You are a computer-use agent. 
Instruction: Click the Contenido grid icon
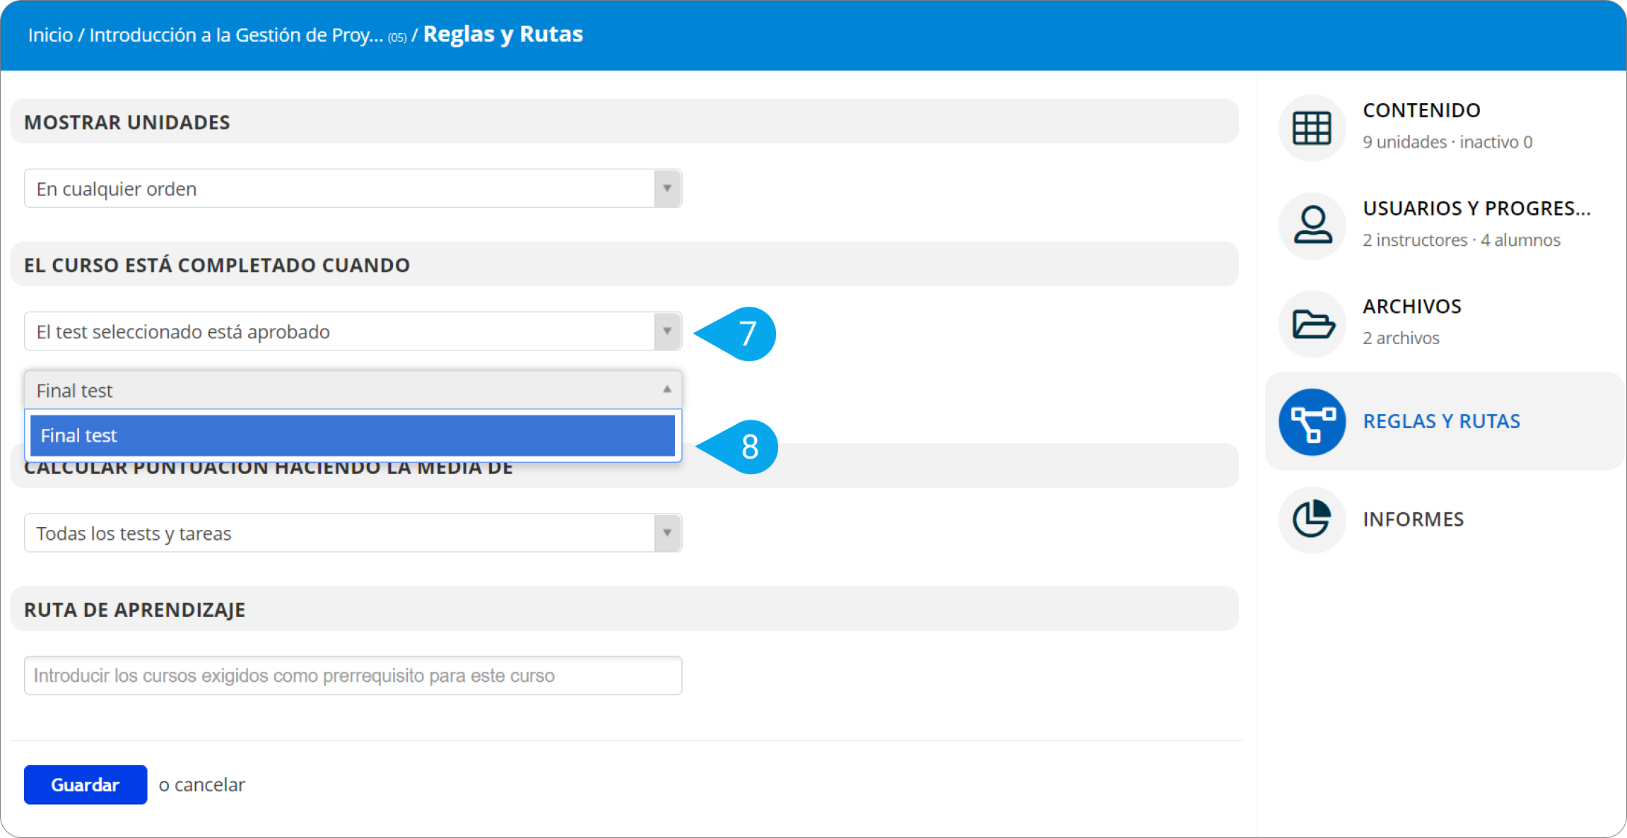1312,128
